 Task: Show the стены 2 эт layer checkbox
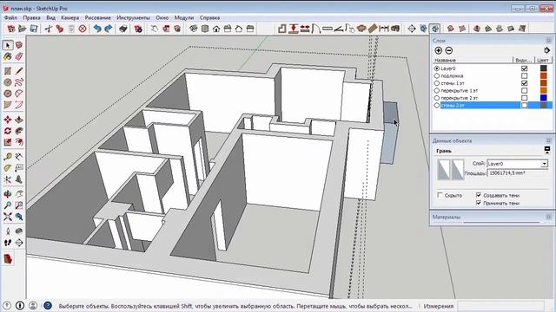pyautogui.click(x=525, y=106)
